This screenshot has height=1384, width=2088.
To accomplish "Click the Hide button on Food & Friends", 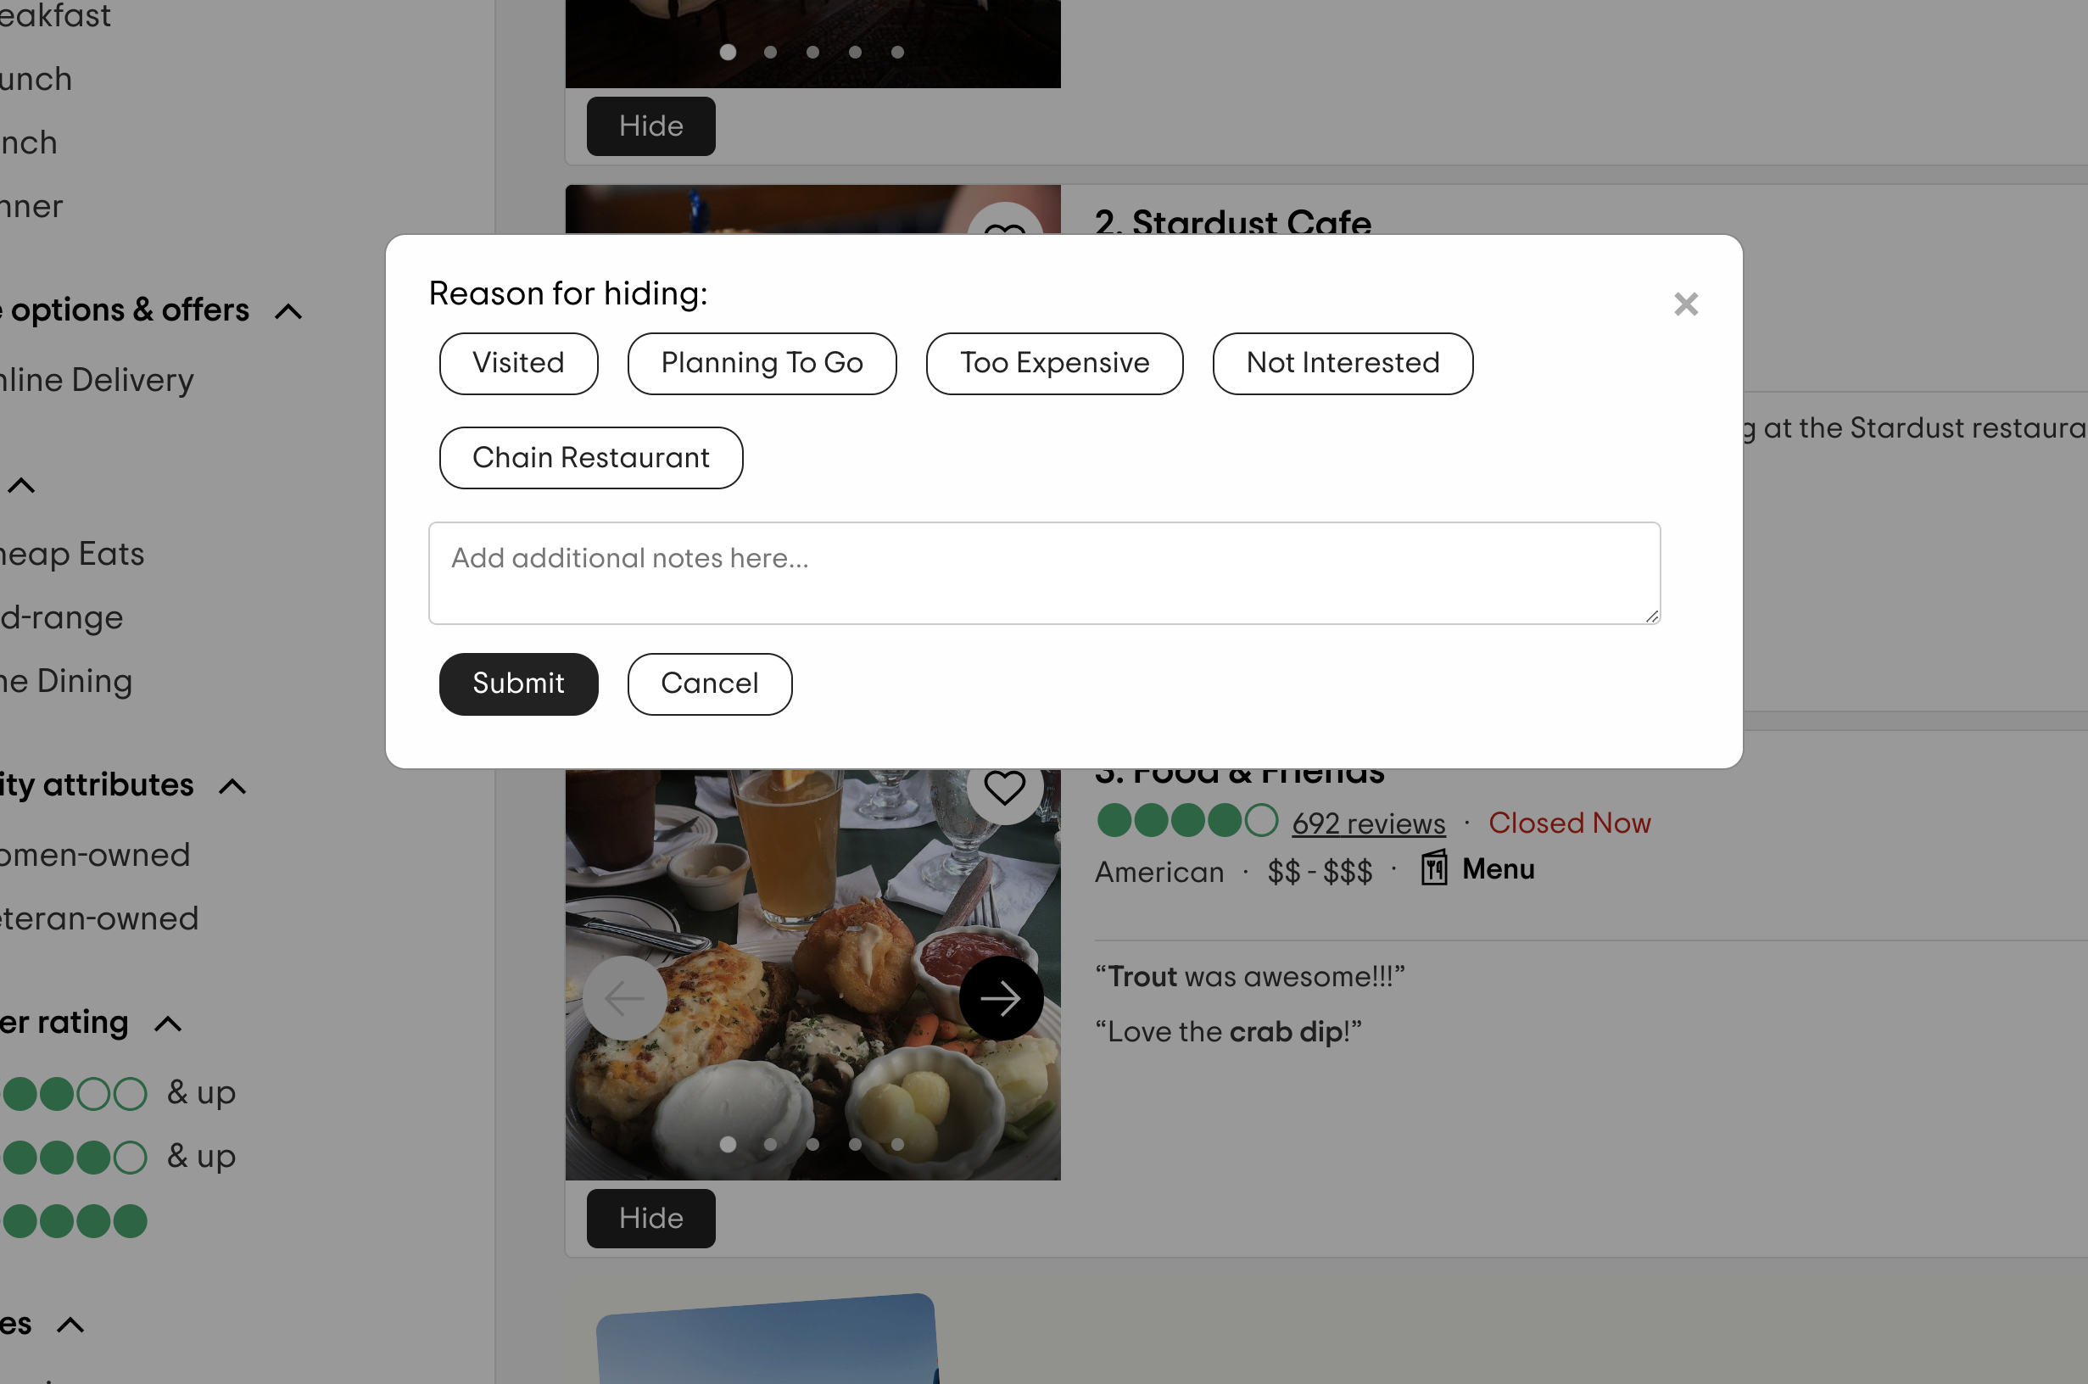I will (650, 1217).
